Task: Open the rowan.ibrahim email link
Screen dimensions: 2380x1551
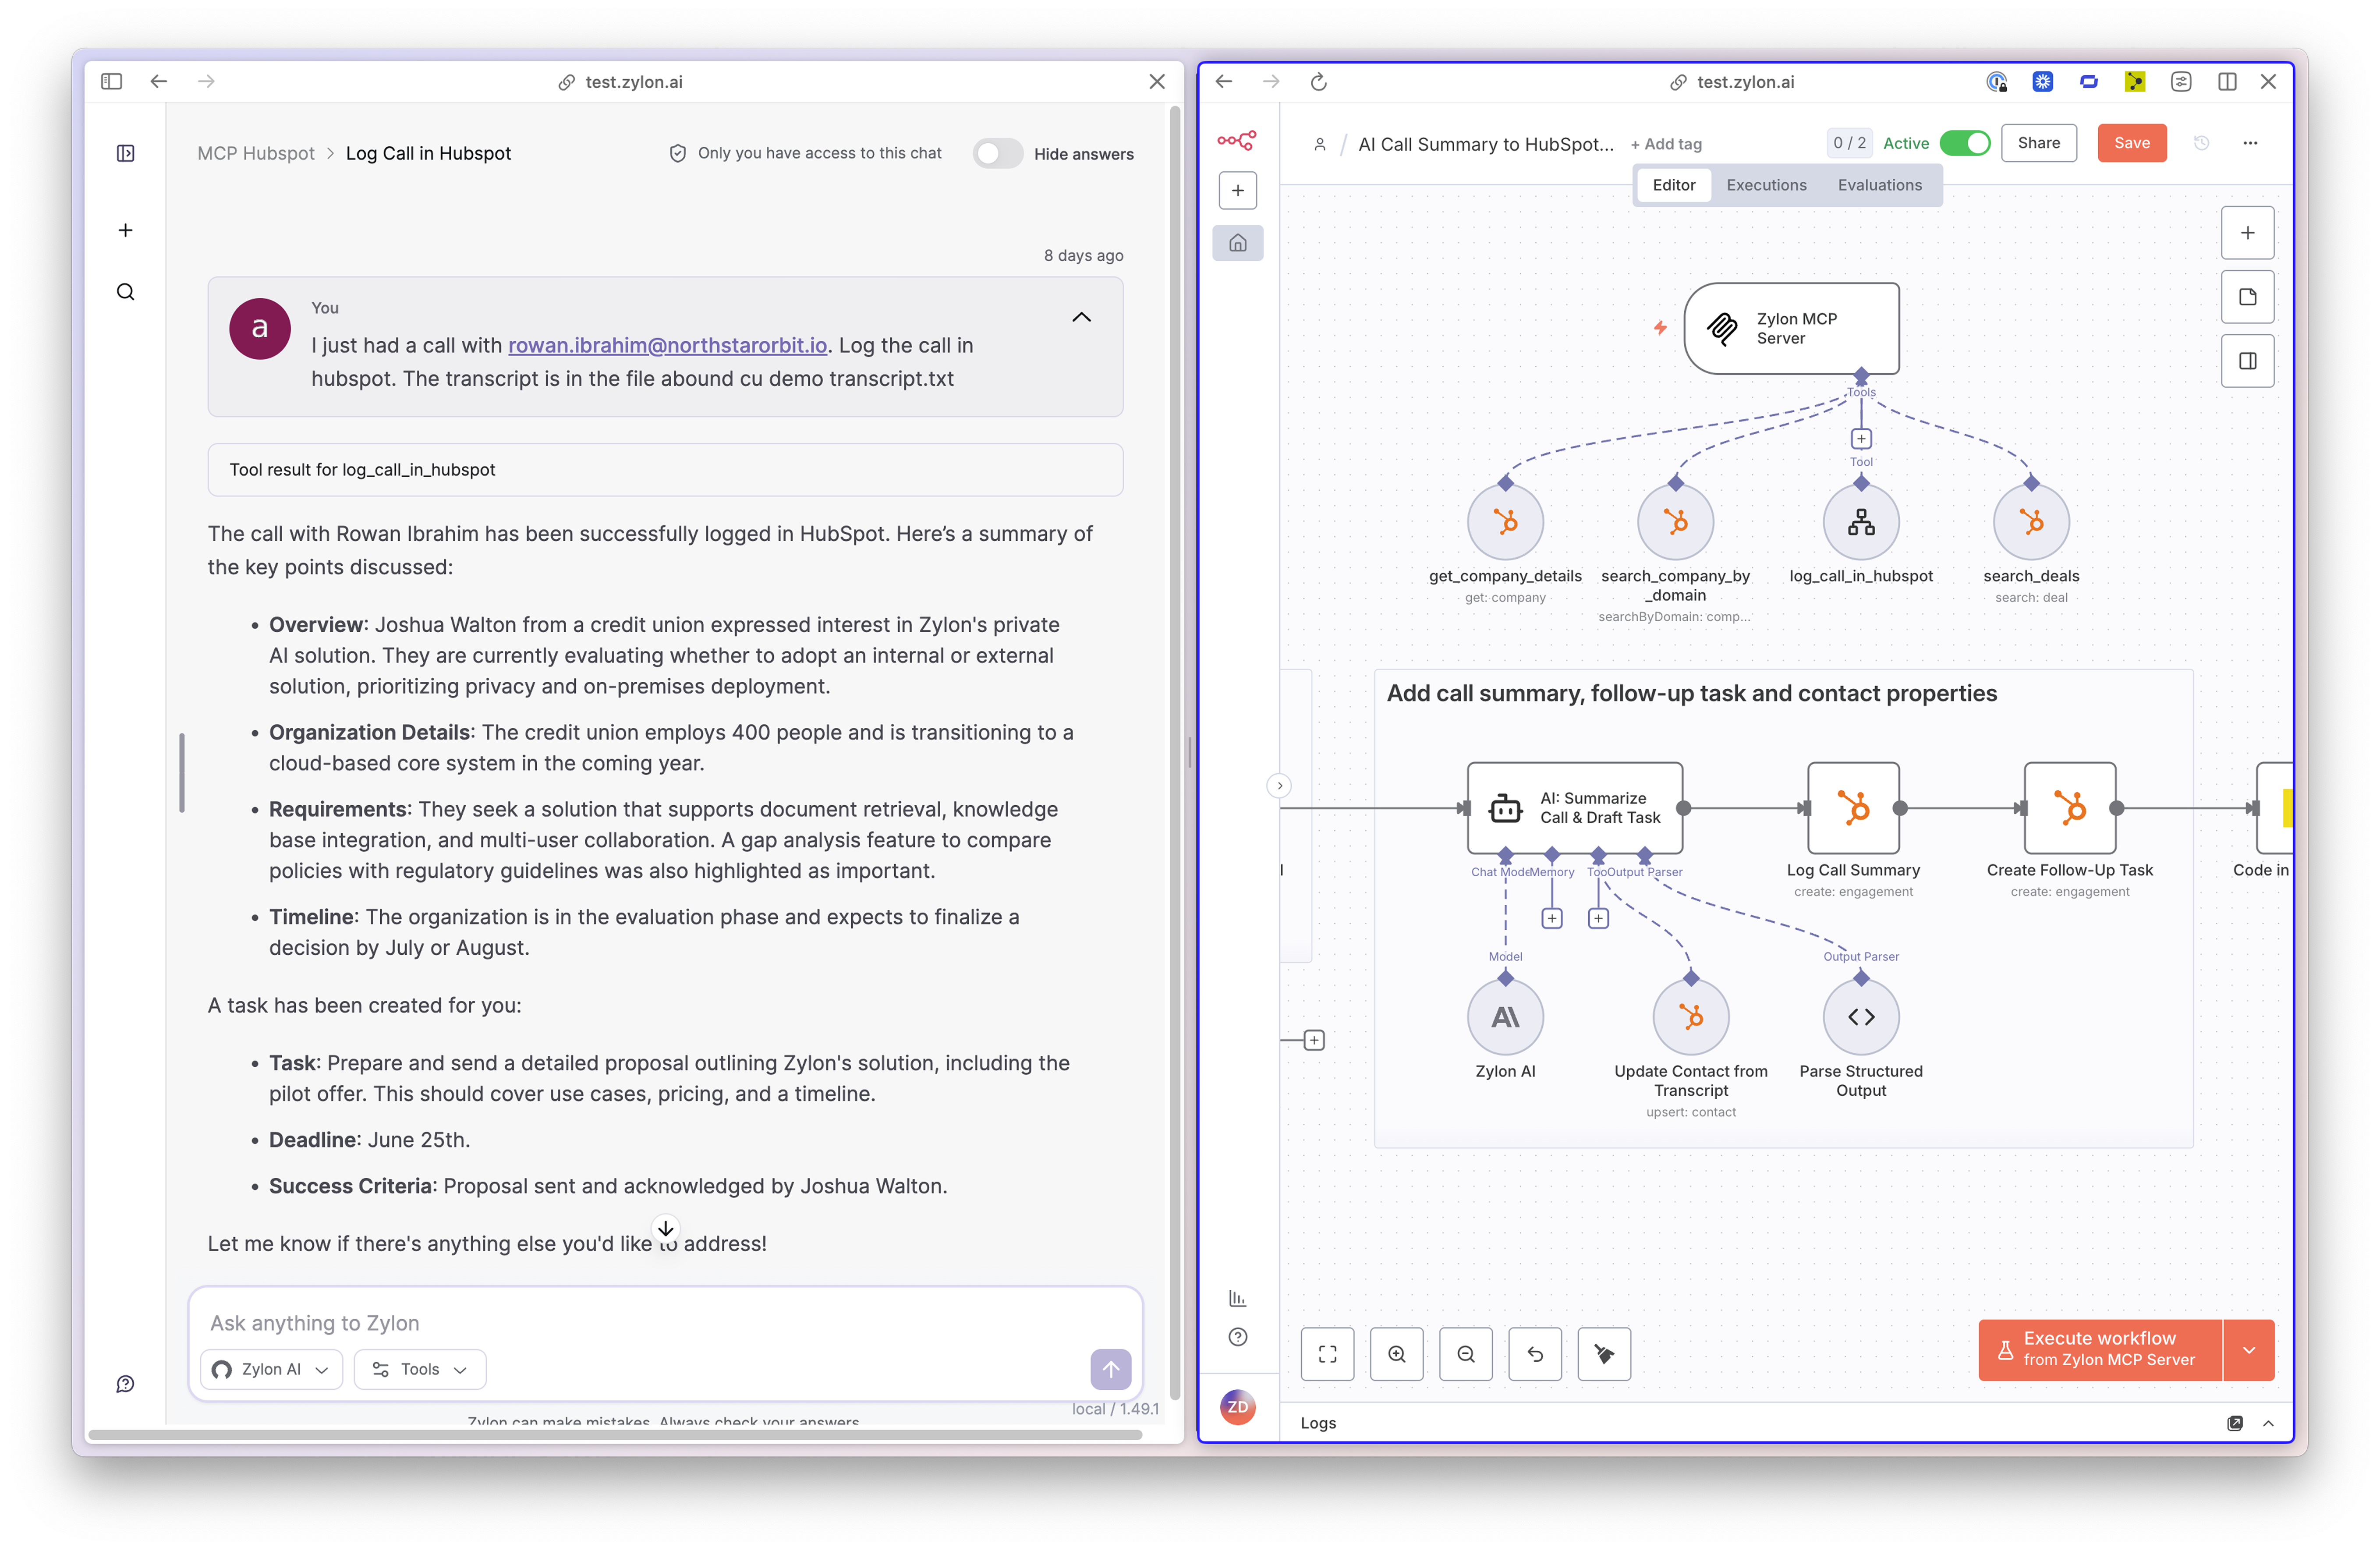Action: click(x=667, y=345)
